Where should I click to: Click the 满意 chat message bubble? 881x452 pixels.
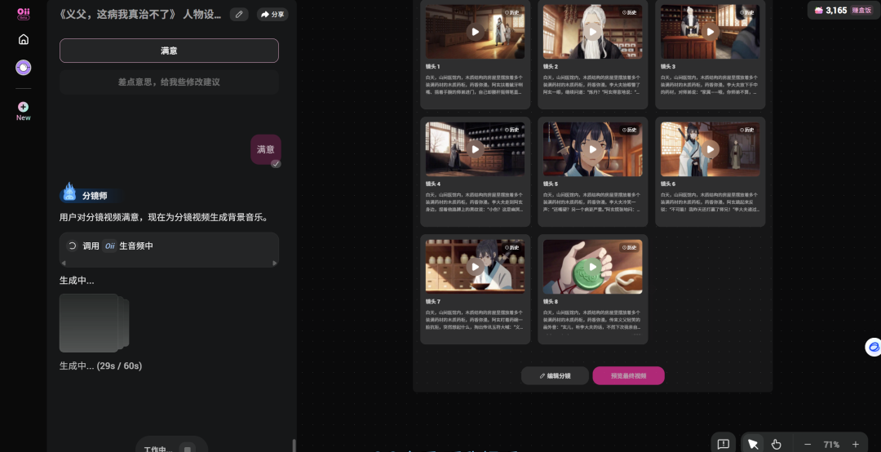coord(266,149)
